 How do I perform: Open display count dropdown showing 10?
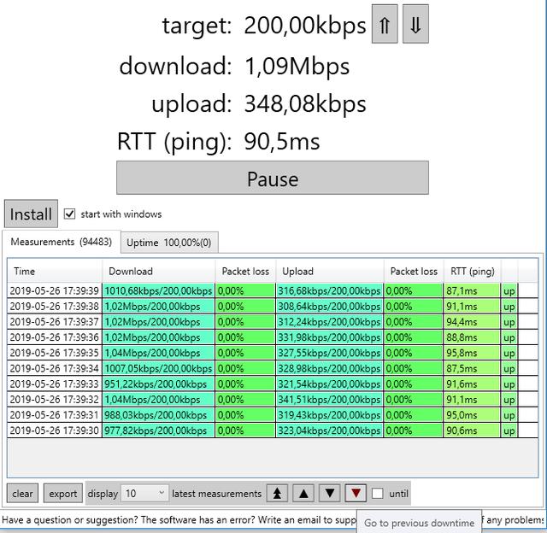[145, 493]
